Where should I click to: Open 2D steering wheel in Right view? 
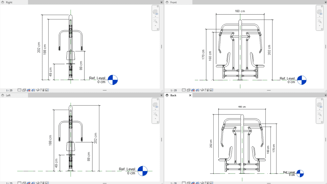[156, 12]
